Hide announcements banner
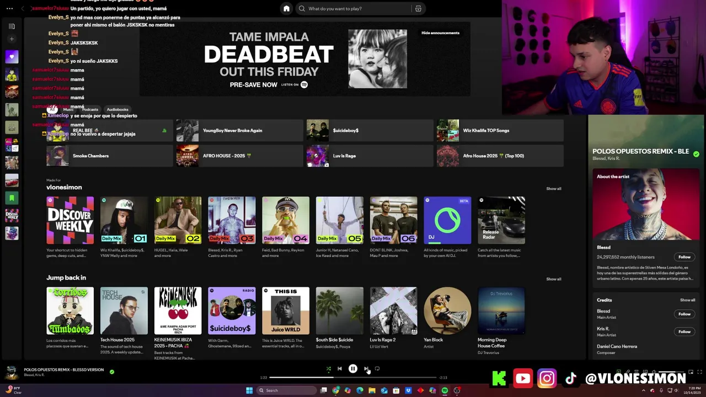Image resolution: width=706 pixels, height=397 pixels. (440, 33)
